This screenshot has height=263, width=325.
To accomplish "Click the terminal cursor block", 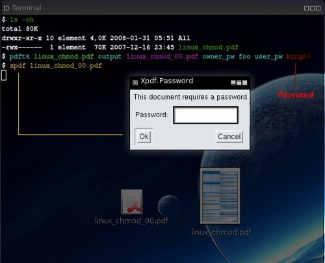I will point(4,76).
